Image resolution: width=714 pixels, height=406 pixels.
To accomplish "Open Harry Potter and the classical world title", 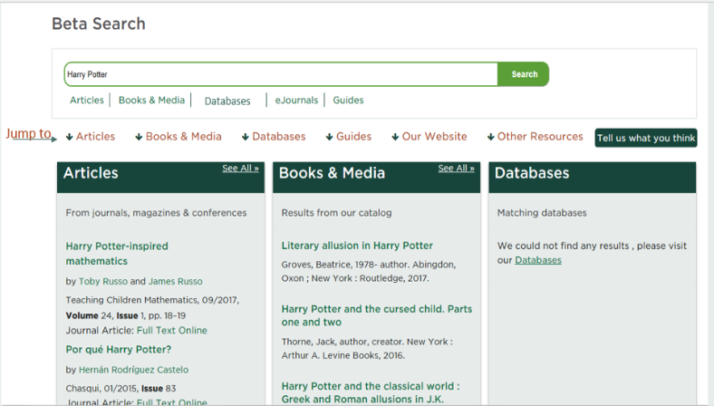I will point(371,392).
